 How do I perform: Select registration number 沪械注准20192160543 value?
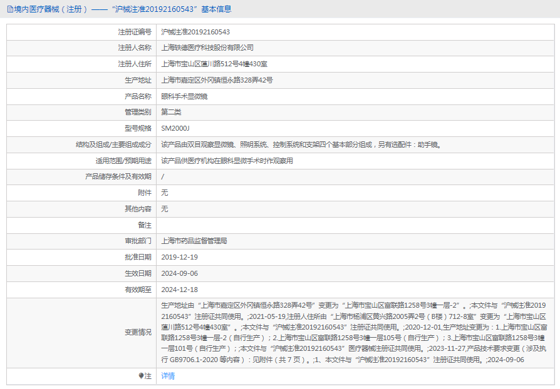pos(195,32)
